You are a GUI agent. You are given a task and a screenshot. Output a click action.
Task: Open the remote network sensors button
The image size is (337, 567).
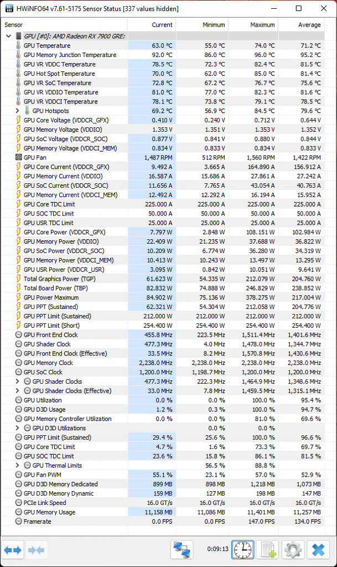182,550
